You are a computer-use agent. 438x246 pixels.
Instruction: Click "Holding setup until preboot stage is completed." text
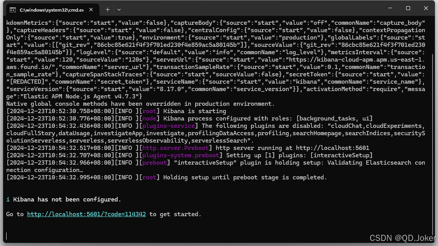(245, 177)
